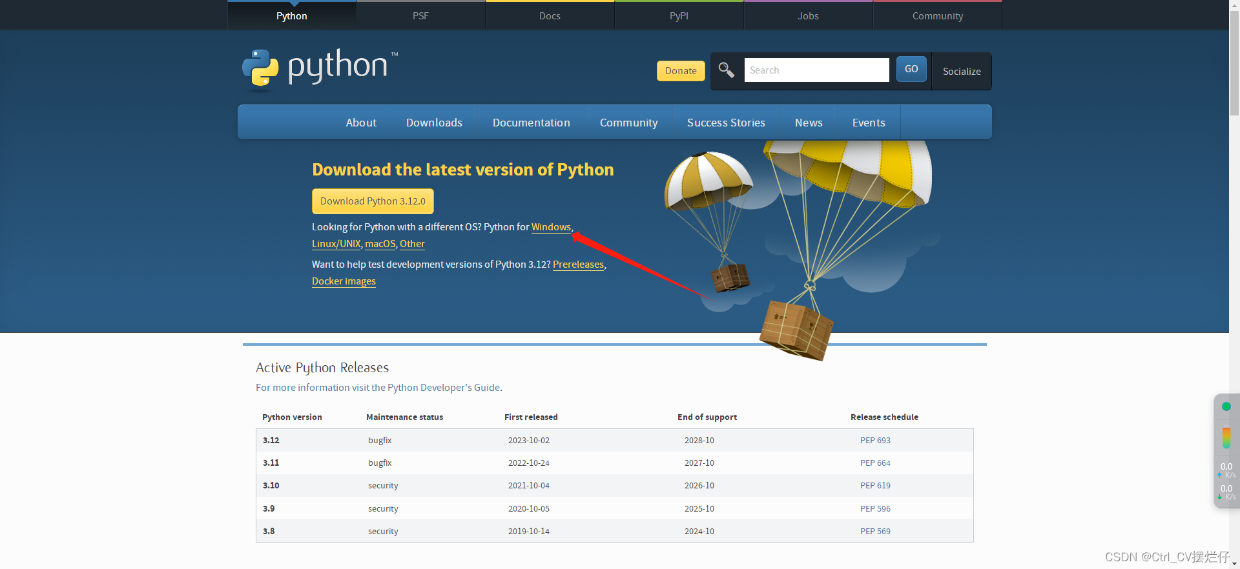Click the GO search button
The height and width of the screenshot is (569, 1240).
tap(911, 69)
